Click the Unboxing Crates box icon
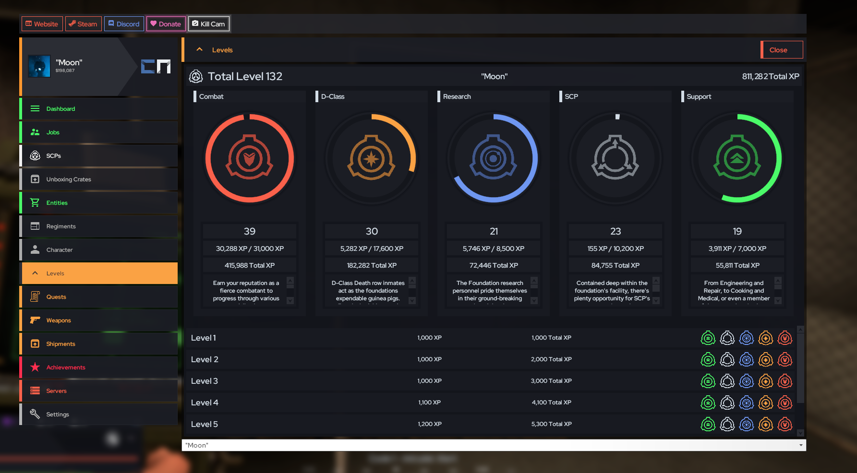Screen dimensions: 857x473 tap(35, 179)
